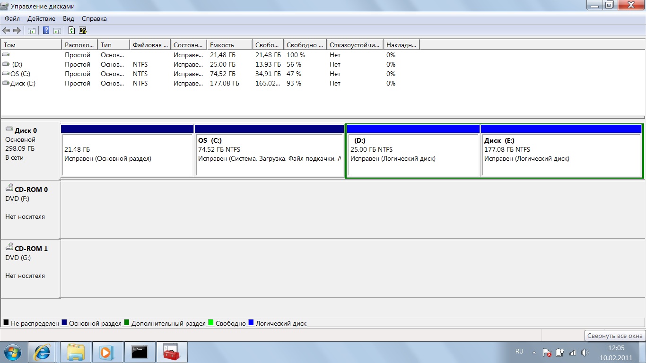Sort by the Тип column header

(113, 45)
